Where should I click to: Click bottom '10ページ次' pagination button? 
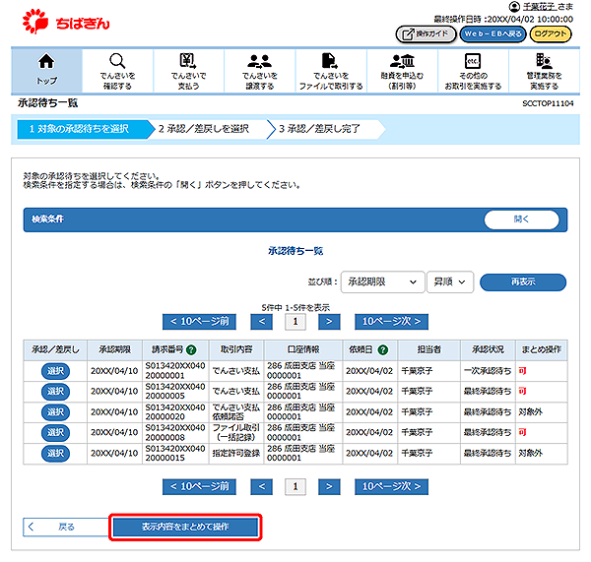pos(391,486)
